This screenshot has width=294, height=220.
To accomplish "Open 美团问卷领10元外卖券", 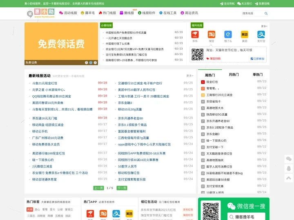I will [x=48, y=103].
